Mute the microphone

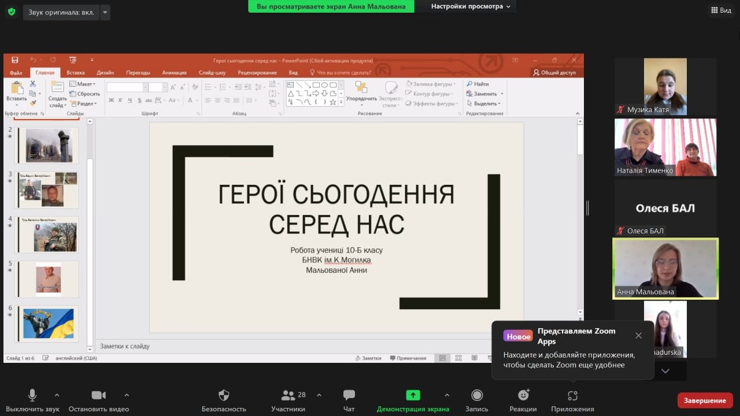tap(32, 396)
